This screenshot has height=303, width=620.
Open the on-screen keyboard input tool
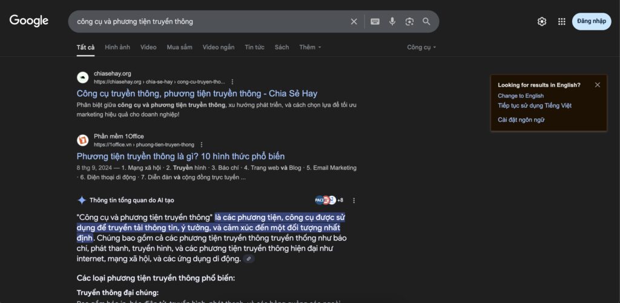point(375,22)
